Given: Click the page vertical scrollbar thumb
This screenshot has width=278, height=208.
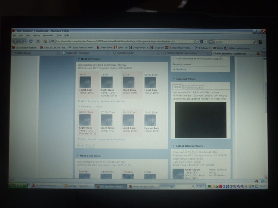Looking at the screenshot, I should point(265,98).
